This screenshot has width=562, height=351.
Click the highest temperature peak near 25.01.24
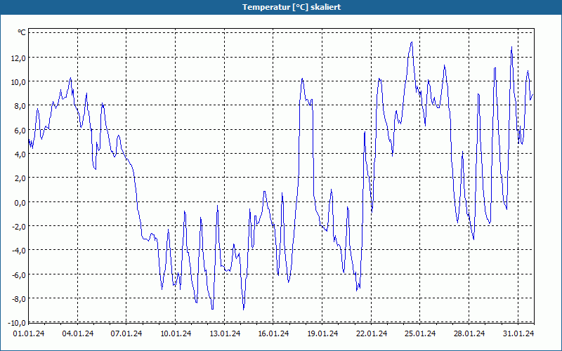point(412,42)
